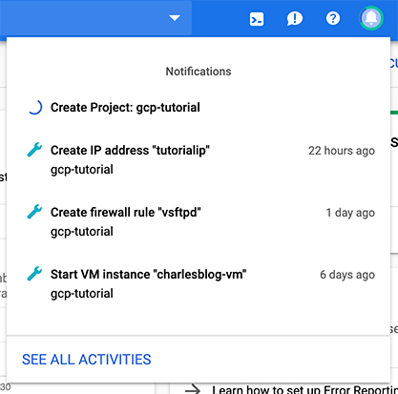Open the help question mark icon
This screenshot has width=398, height=394.
click(333, 19)
